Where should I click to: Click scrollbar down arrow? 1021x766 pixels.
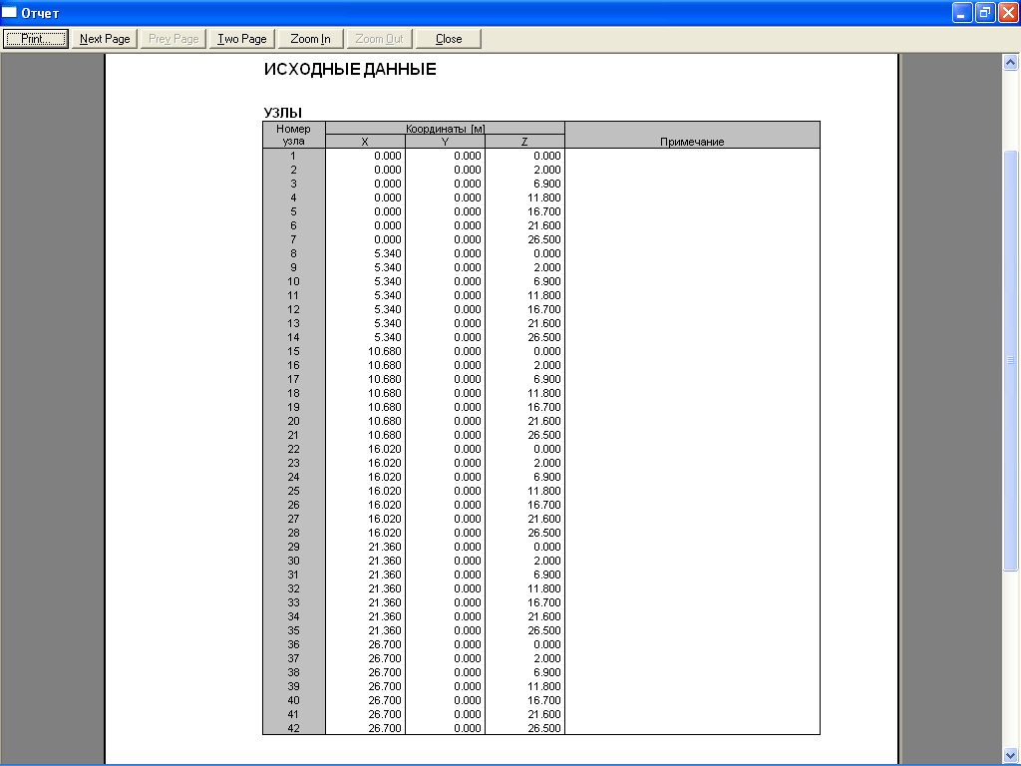coord(1010,756)
